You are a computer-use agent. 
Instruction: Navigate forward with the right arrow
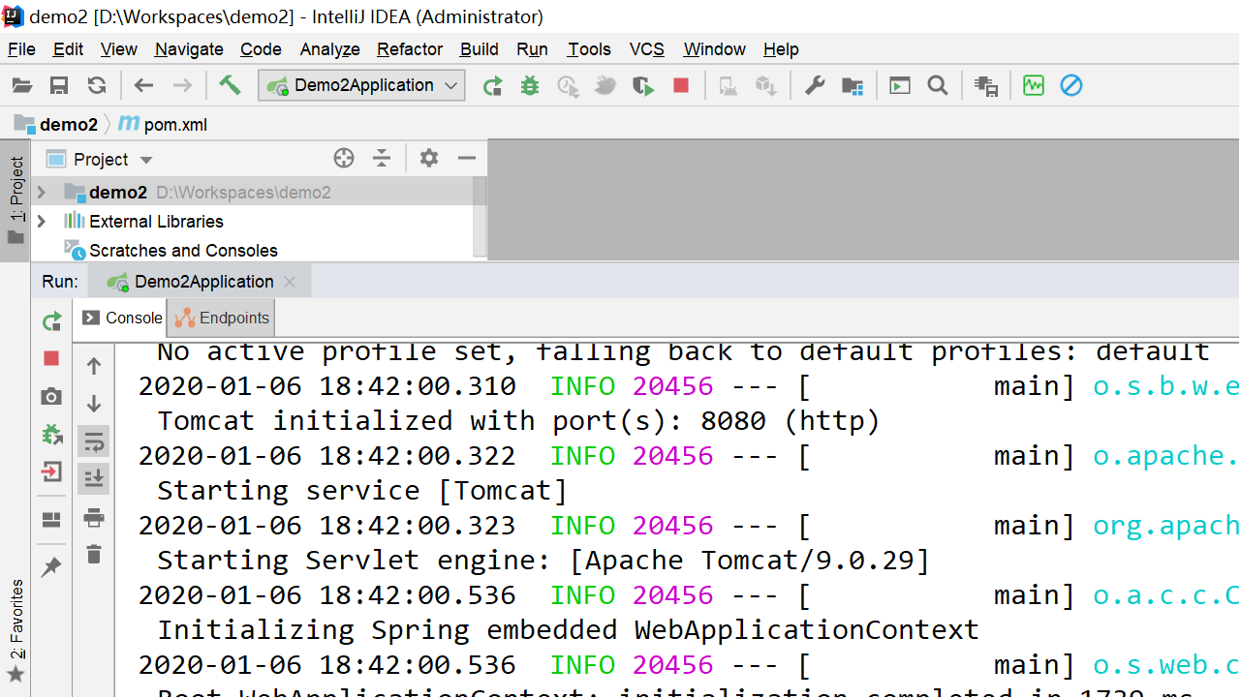tap(182, 86)
